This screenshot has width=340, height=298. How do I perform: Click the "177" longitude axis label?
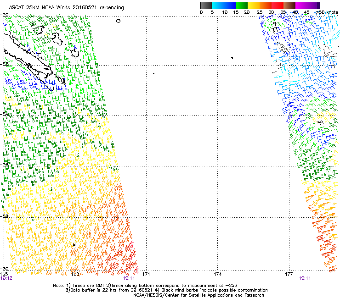click(289, 274)
